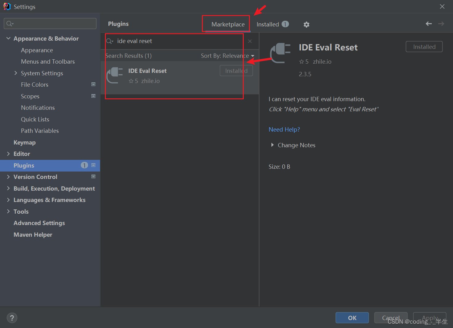Click the IDE Eval Reset plug icon in results
The width and height of the screenshot is (453, 328).
click(x=114, y=75)
